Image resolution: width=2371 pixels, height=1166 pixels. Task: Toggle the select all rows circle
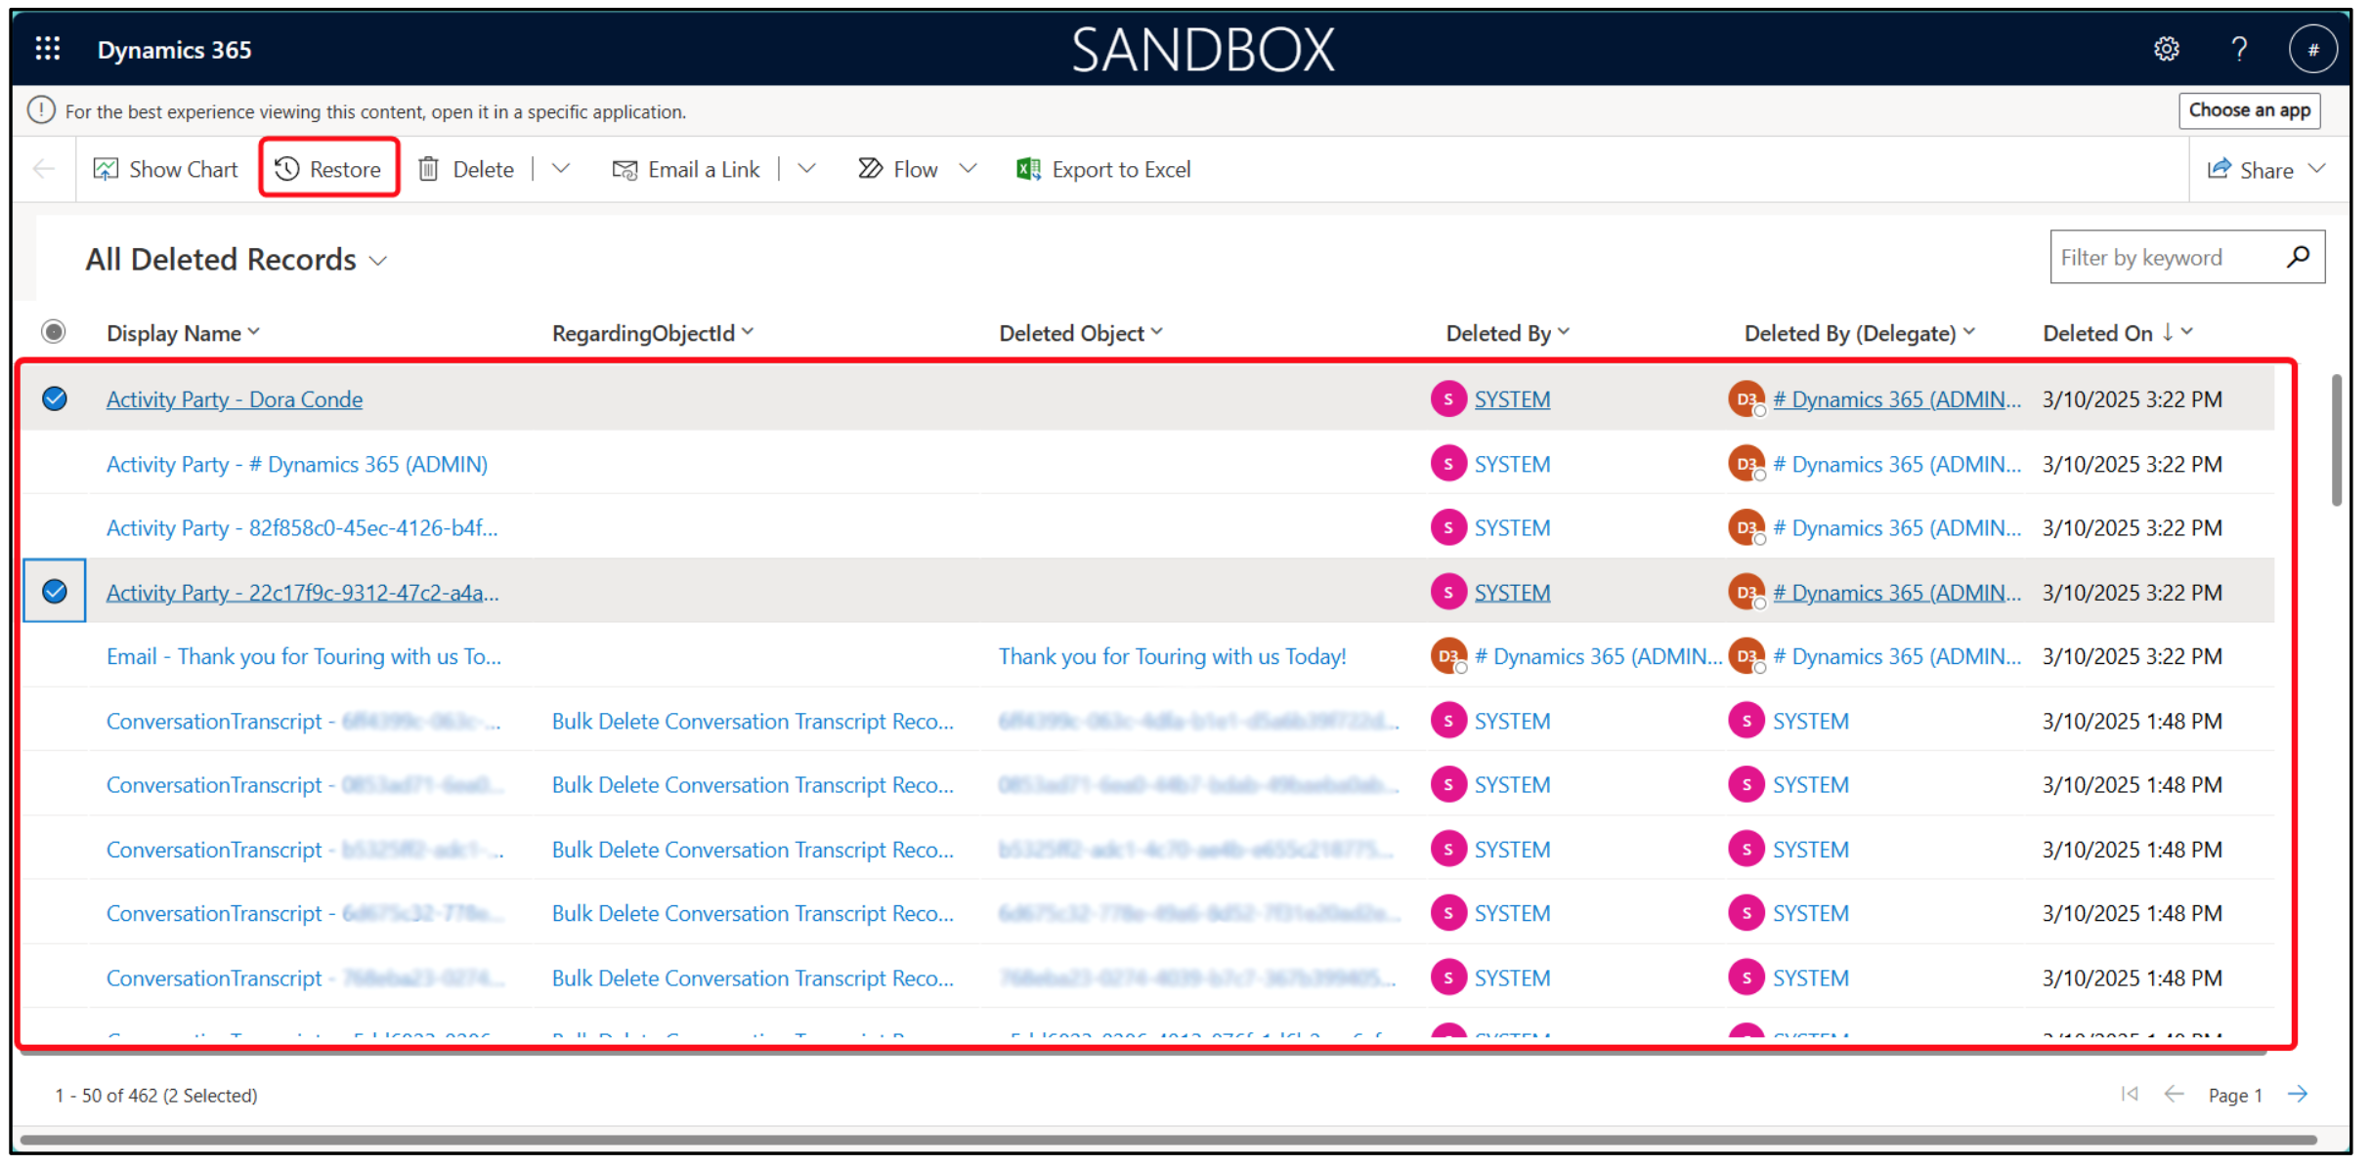[54, 332]
